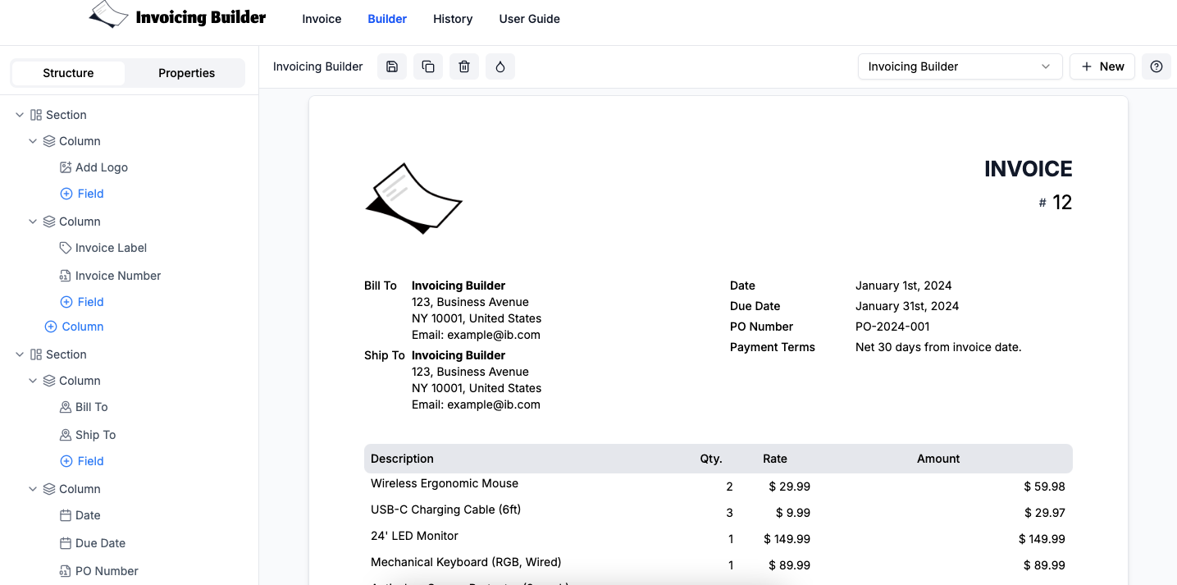Click the logo image on the invoice preview
The height and width of the screenshot is (585, 1177).
pyautogui.click(x=413, y=199)
